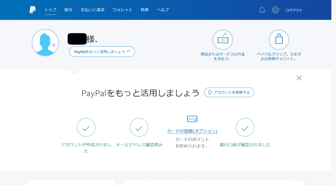This screenshot has width=336, height=185.
Task: Open the 特典 navigation item
Action: coord(145,10)
